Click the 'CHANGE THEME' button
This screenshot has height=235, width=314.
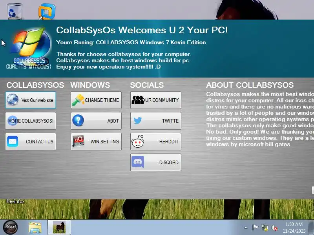point(96,100)
